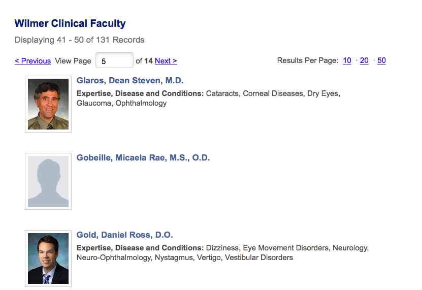Viewport: 422px width, 290px height.
Task: Show 50 results per page
Action: click(381, 60)
